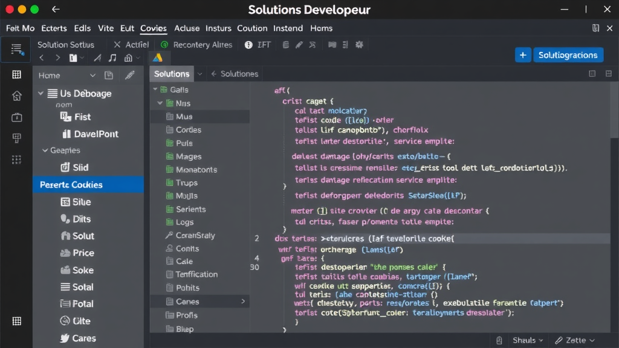The height and width of the screenshot is (348, 619).
Task: Open the settings gear icon on the toolbar
Action: [360, 44]
